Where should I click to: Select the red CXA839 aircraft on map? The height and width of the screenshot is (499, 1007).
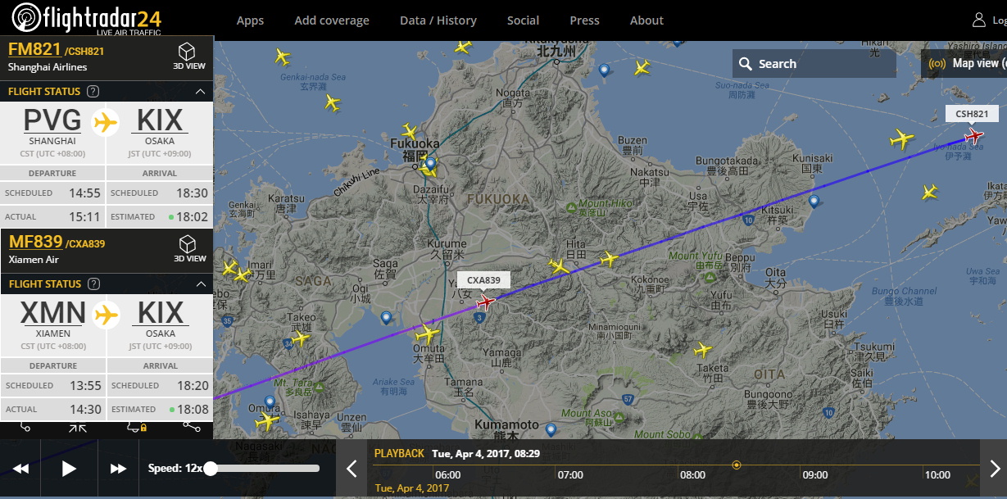[x=486, y=302]
